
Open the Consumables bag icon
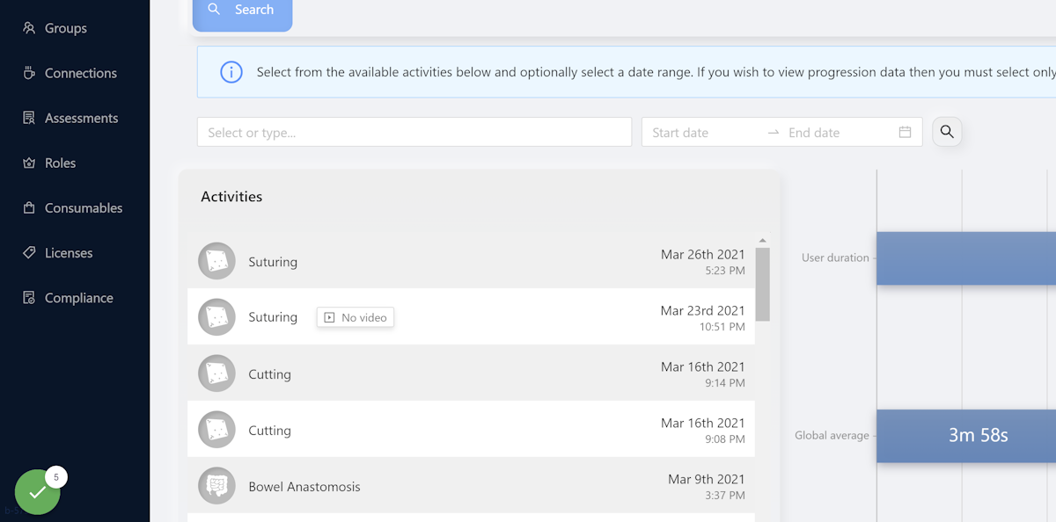(x=29, y=207)
